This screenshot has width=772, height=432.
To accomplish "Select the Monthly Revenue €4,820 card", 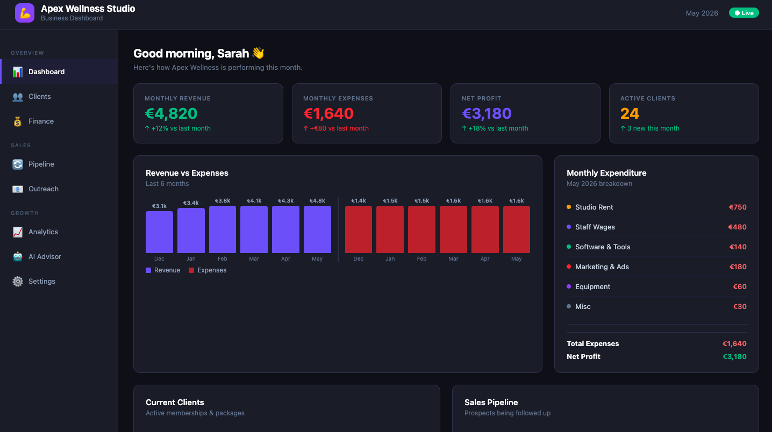I will (208, 113).
